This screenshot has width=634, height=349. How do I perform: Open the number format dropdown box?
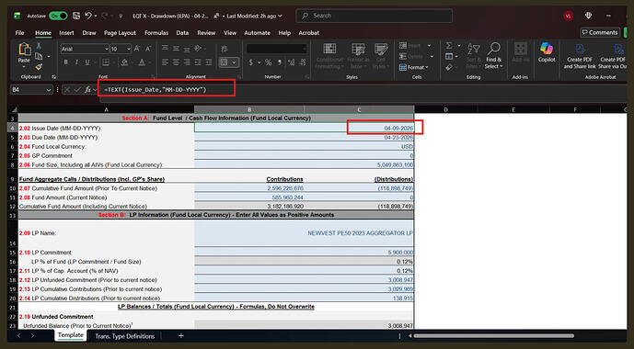coord(277,49)
